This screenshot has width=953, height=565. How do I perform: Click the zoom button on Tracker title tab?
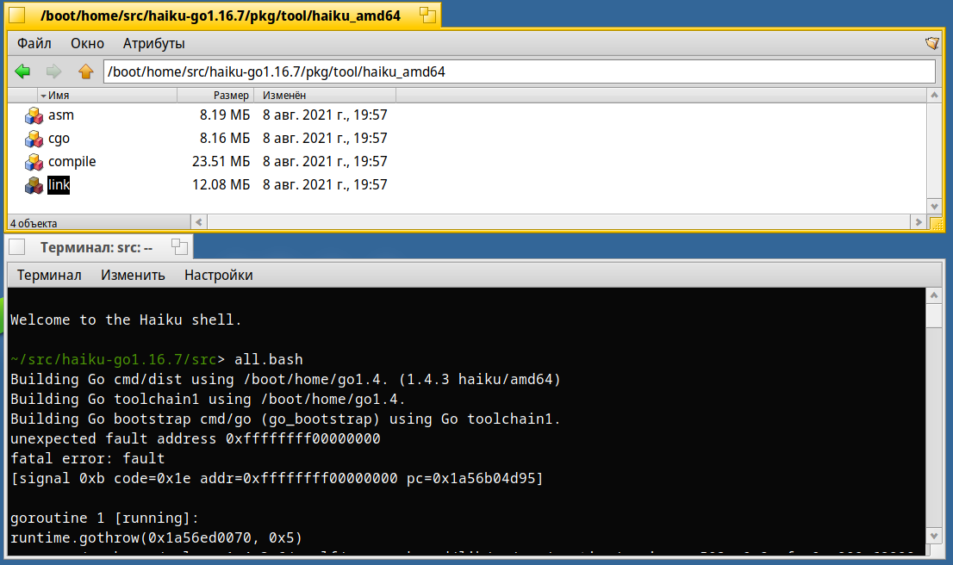click(428, 16)
